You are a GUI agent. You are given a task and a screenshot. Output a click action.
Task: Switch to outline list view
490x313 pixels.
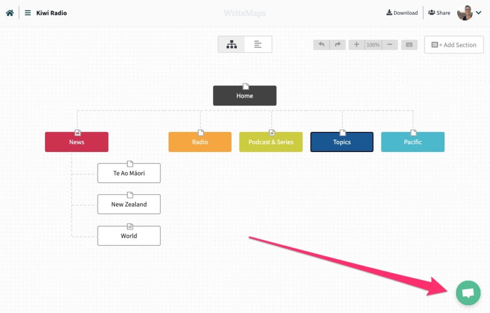tap(258, 45)
